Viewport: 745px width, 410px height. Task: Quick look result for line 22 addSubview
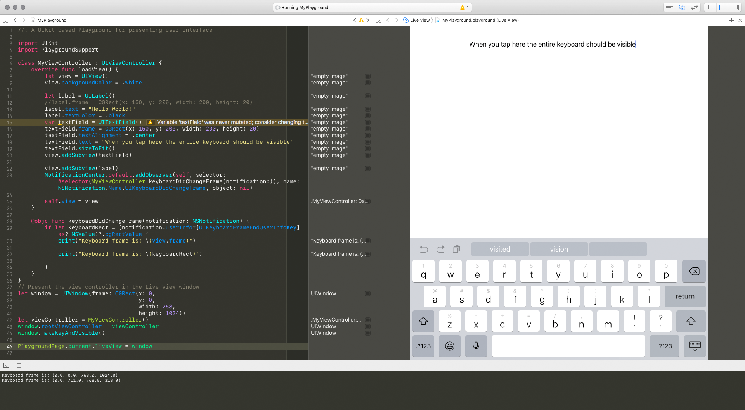click(367, 168)
